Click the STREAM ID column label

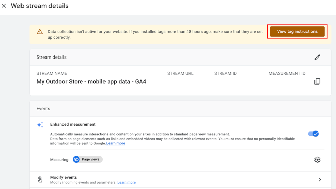tap(225, 73)
